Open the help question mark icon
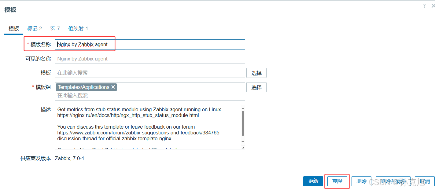This screenshot has width=435, height=190. [424, 6]
